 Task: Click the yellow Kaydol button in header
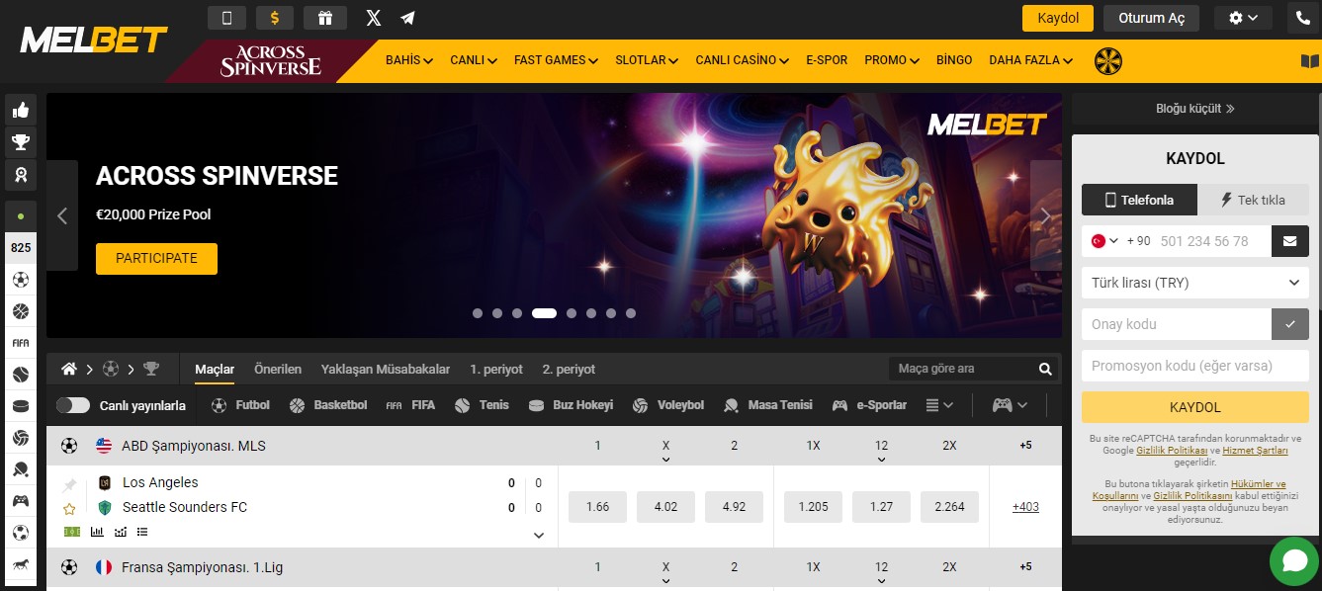pyautogui.click(x=1058, y=18)
